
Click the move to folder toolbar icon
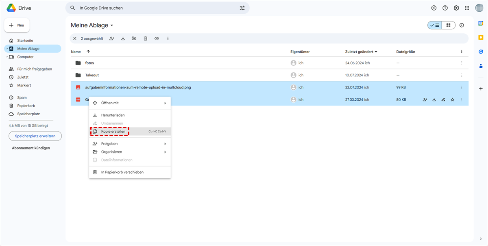coord(134,39)
